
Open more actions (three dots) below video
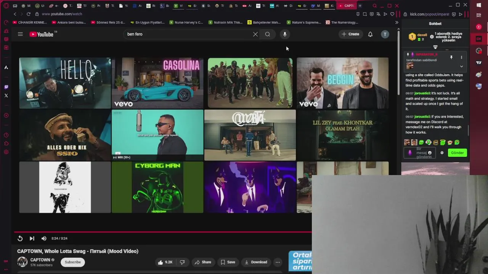[x=278, y=262]
